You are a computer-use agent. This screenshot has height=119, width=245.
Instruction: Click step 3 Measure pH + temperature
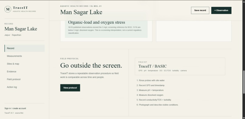[x=150, y=90]
